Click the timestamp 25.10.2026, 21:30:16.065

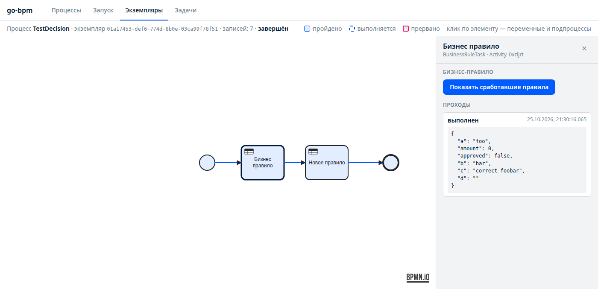click(557, 120)
